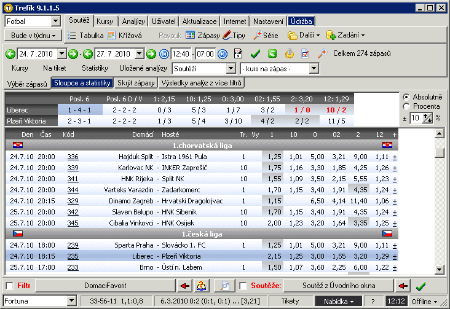Click the blue forward time icon
The width and height of the screenshot is (450, 309).
[x=223, y=54]
